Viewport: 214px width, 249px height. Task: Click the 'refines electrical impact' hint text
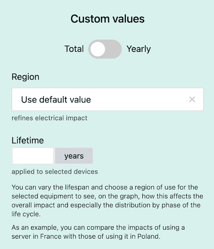pyautogui.click(x=49, y=118)
